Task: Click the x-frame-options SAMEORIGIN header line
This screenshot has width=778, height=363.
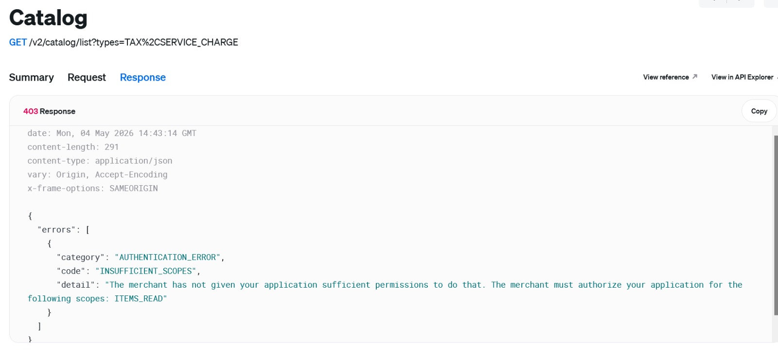Action: click(x=92, y=189)
